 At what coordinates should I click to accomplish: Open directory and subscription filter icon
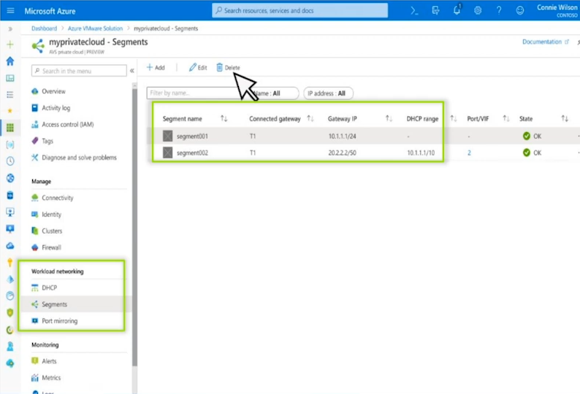tap(435, 11)
